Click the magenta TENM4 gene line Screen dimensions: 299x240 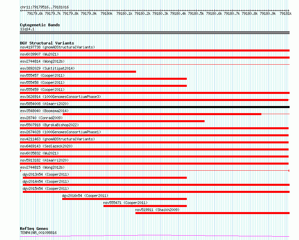(155, 236)
